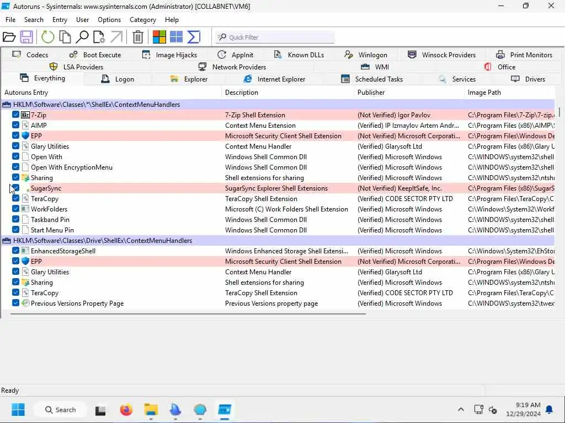Uncheck the Open With EncryptionMenu checkbox
Viewport: 565px width, 423px height.
click(15, 167)
